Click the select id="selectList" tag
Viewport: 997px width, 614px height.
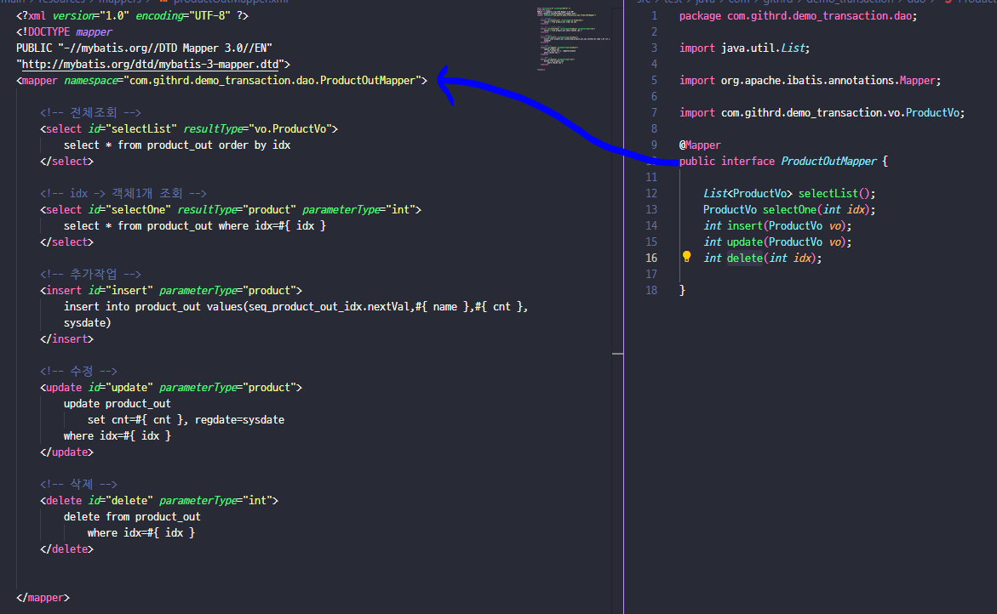point(189,128)
